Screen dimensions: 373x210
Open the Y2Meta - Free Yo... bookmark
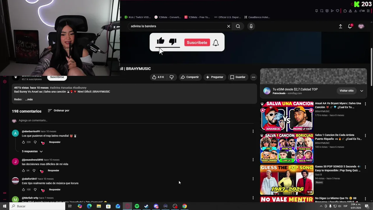click(197, 17)
